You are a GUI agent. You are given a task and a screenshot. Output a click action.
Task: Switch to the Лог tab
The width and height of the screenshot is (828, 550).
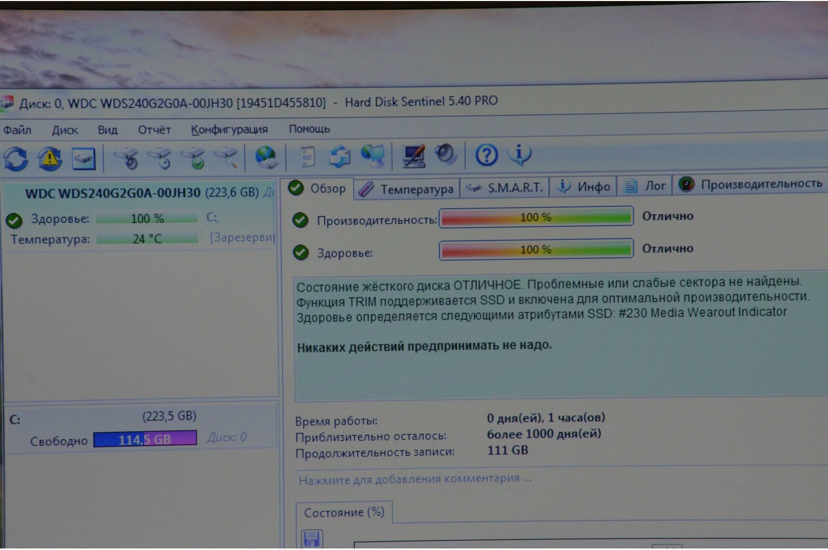coord(645,186)
